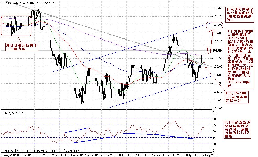This screenshot has width=258, height=157.
Task: Select the RSI中的看涨反转目标 annotation box
Action: click(x=238, y=129)
